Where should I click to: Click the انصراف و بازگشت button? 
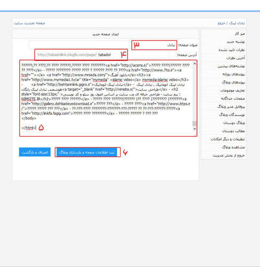(35, 152)
